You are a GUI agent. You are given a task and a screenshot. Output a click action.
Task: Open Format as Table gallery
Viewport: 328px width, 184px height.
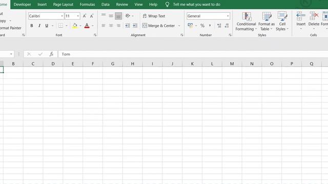point(266,21)
